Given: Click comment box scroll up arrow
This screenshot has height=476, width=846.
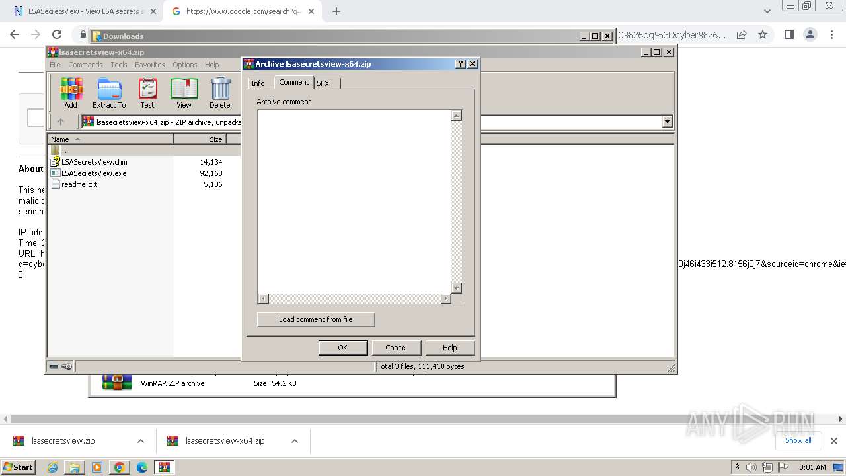Looking at the screenshot, I should 456,116.
